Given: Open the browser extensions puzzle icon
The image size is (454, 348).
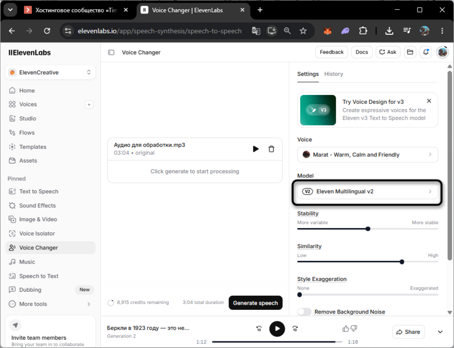Looking at the screenshot, I should click(363, 31).
